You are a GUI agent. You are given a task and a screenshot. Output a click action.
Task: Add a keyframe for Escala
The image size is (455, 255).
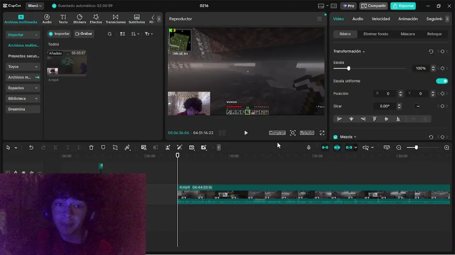coord(442,68)
